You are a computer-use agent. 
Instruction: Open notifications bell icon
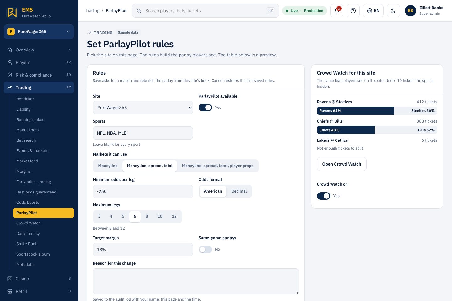(x=337, y=11)
